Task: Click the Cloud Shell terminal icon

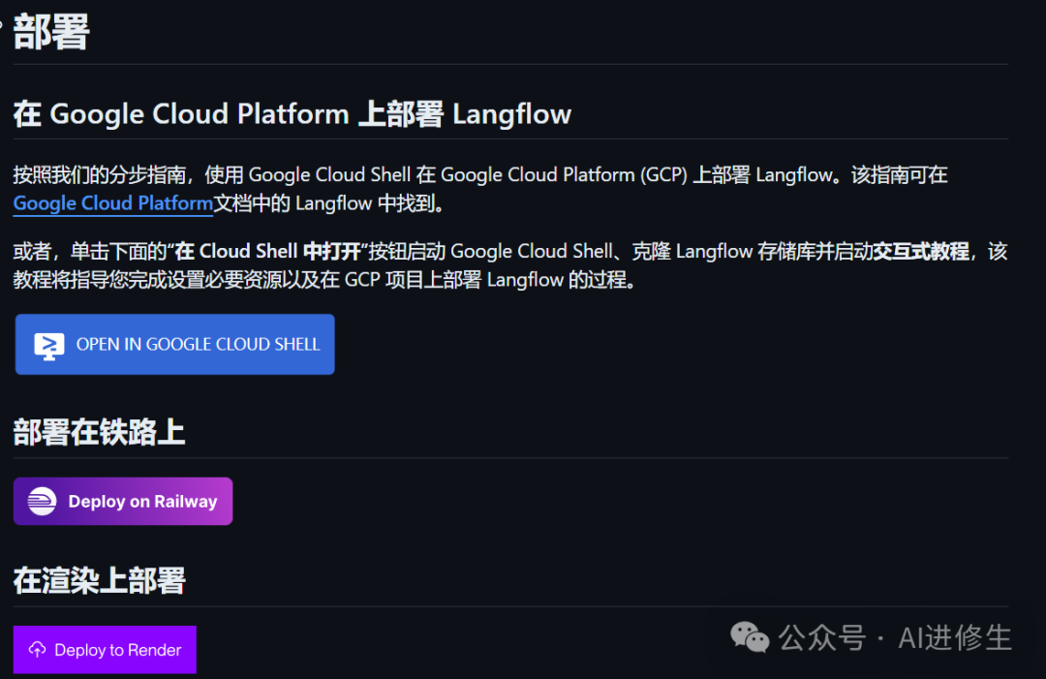Action: 48,345
